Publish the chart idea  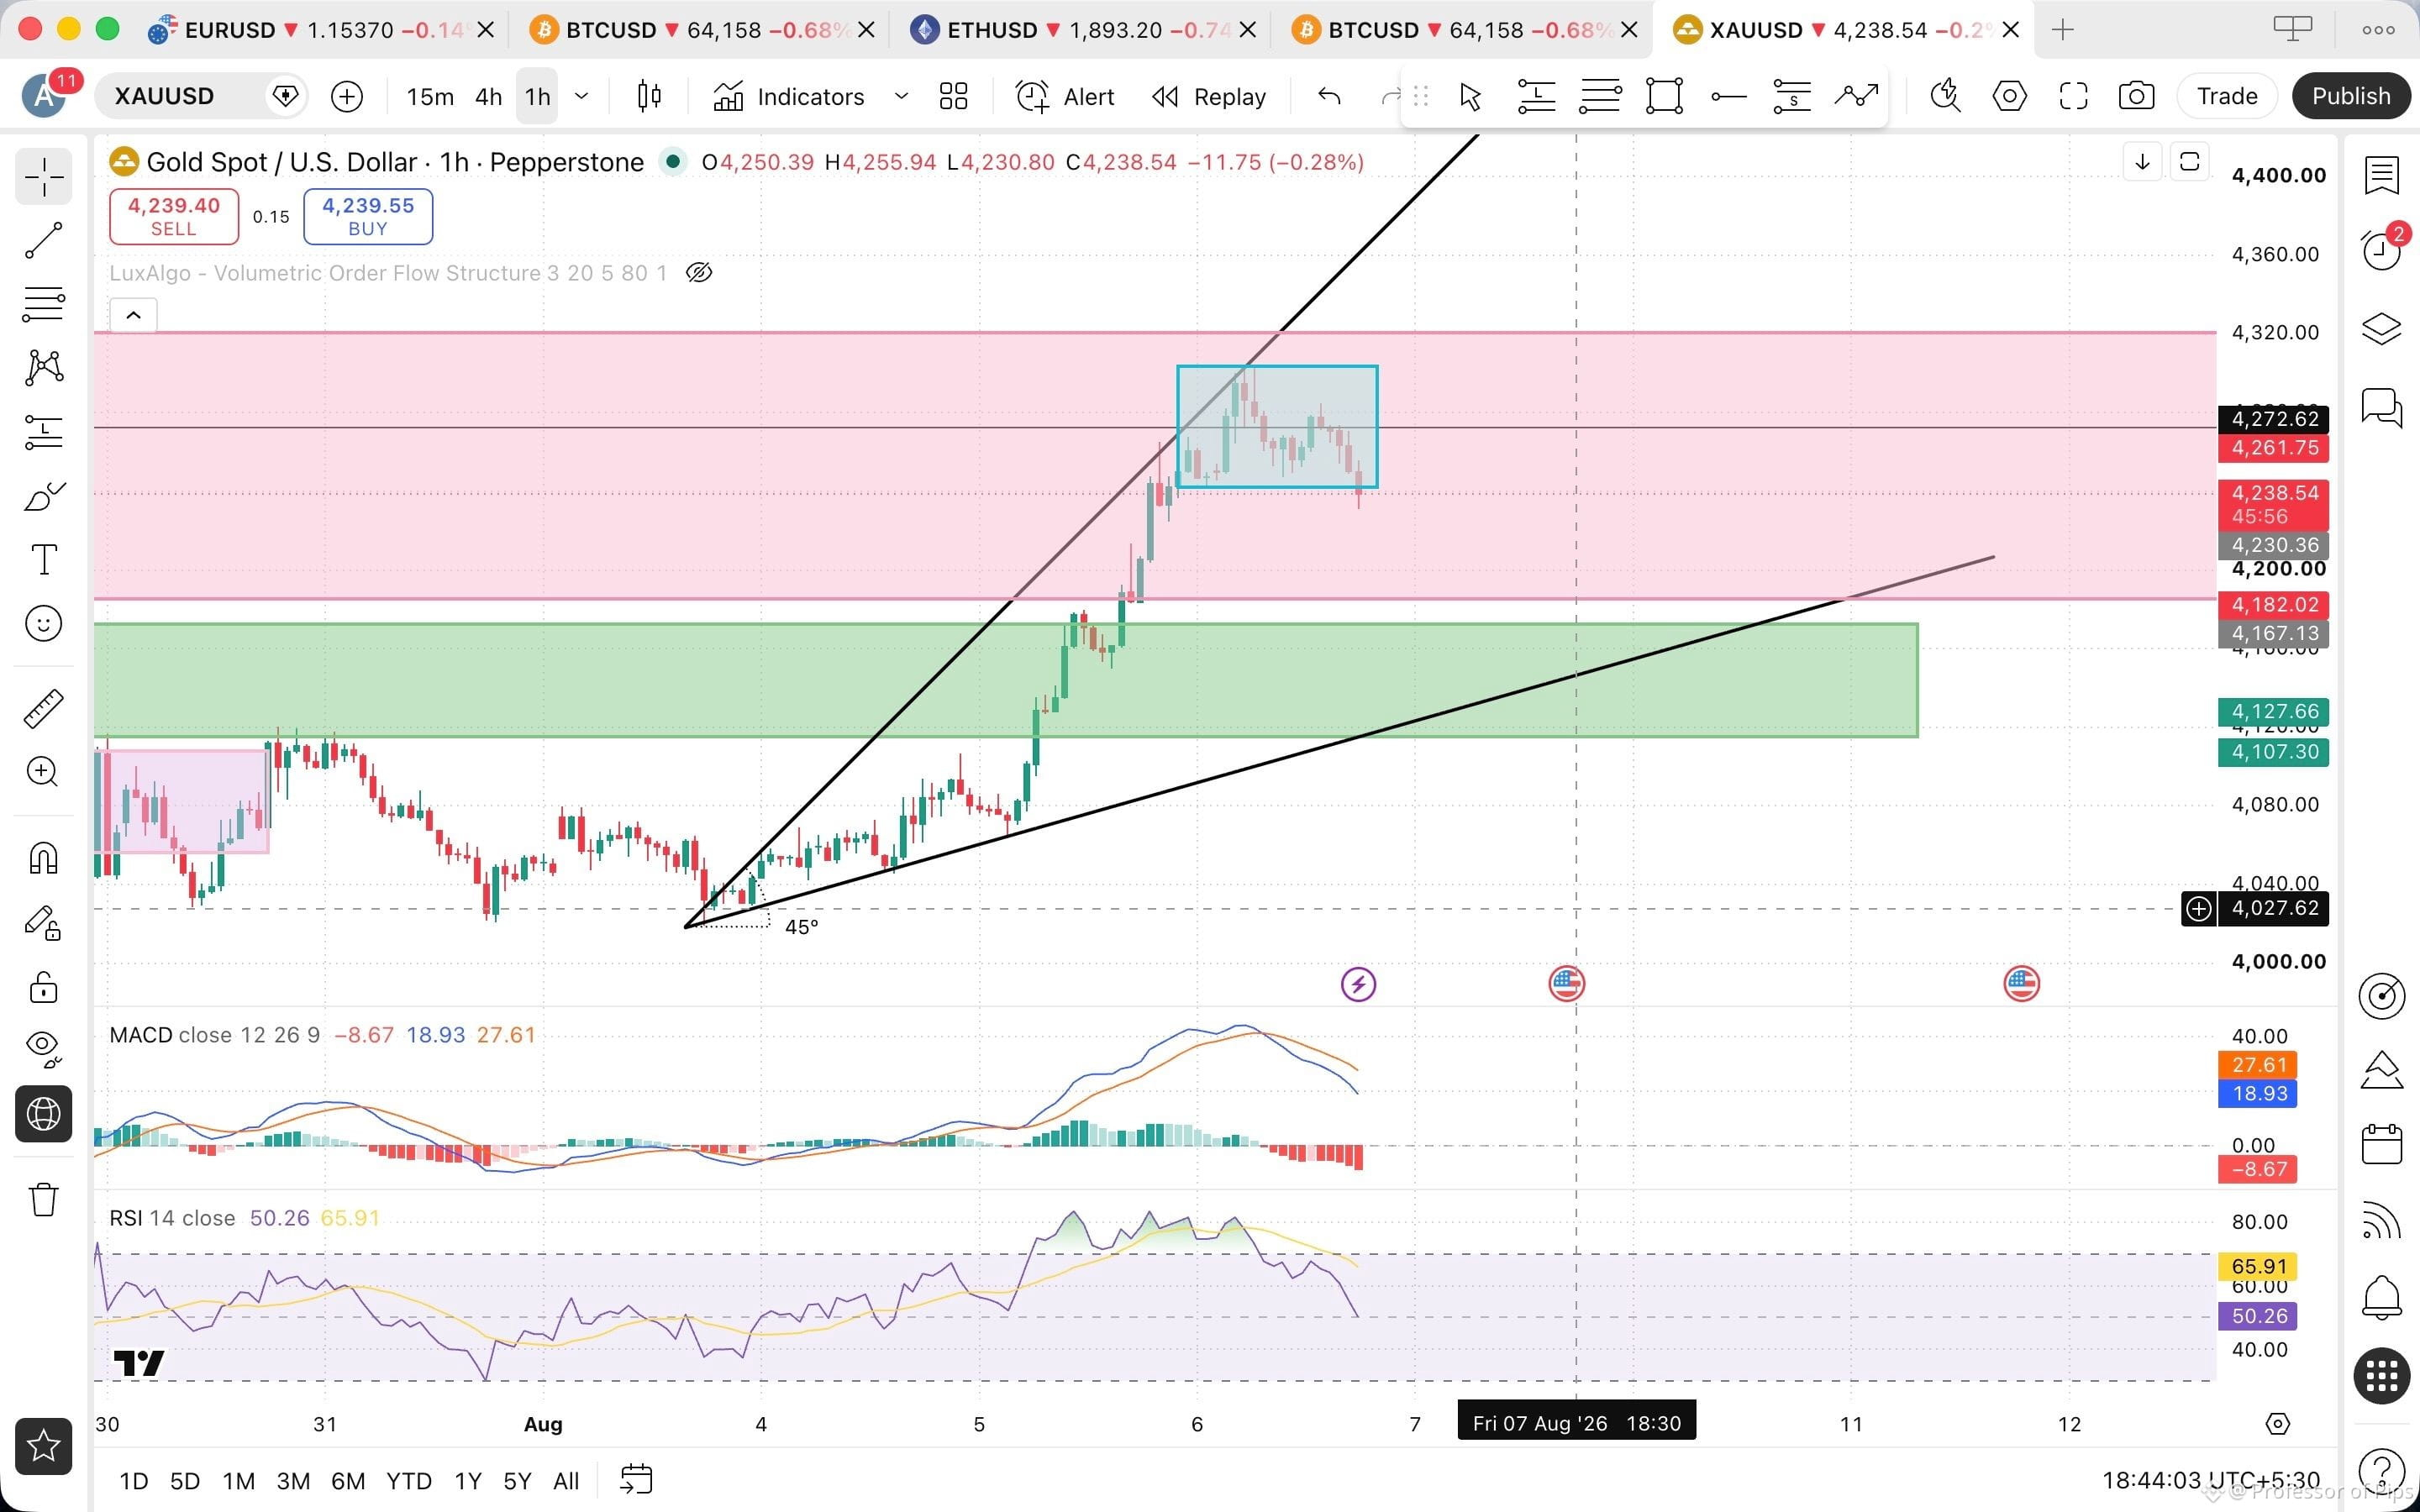pos(2351,96)
